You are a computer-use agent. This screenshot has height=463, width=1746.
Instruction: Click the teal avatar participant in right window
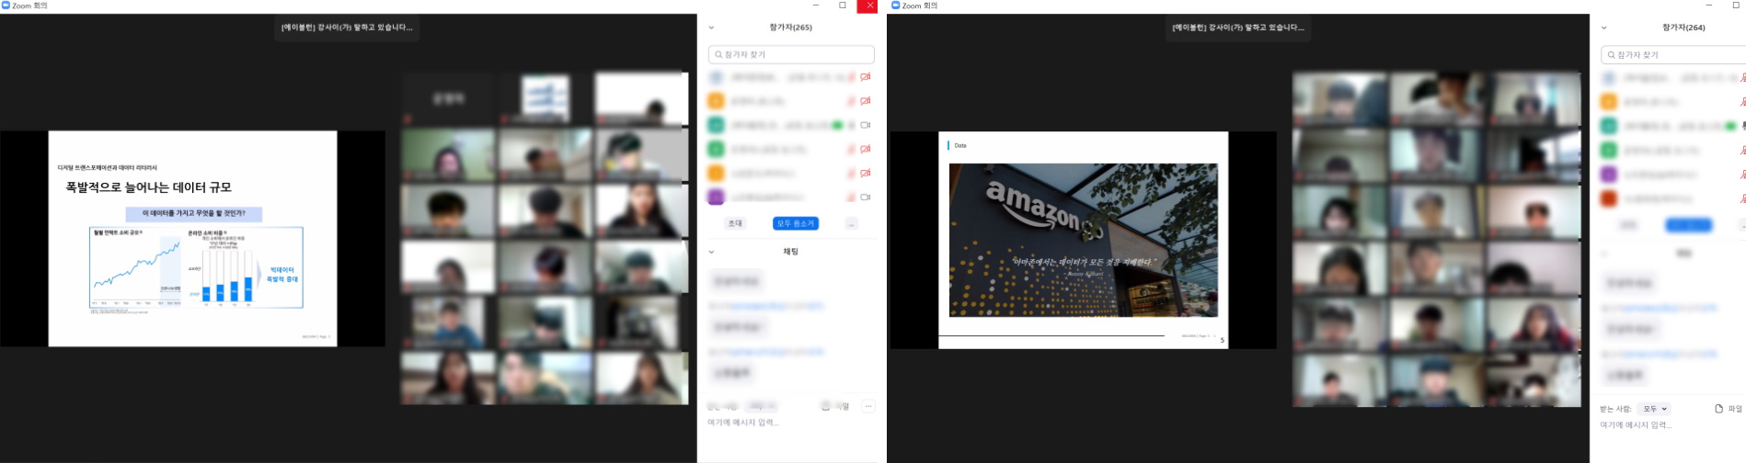click(x=1608, y=126)
